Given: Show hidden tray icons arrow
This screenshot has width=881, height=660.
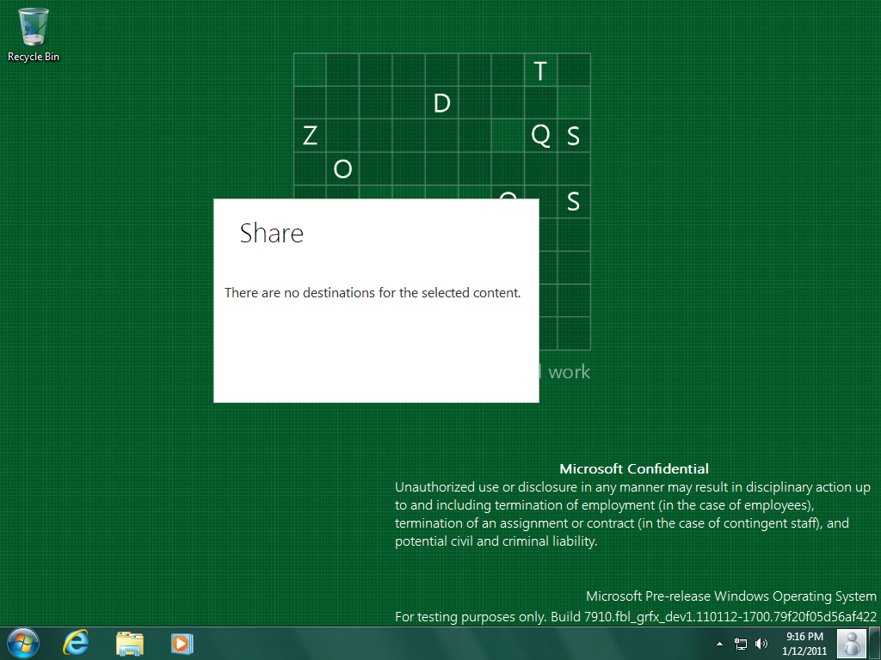Looking at the screenshot, I should tap(719, 644).
